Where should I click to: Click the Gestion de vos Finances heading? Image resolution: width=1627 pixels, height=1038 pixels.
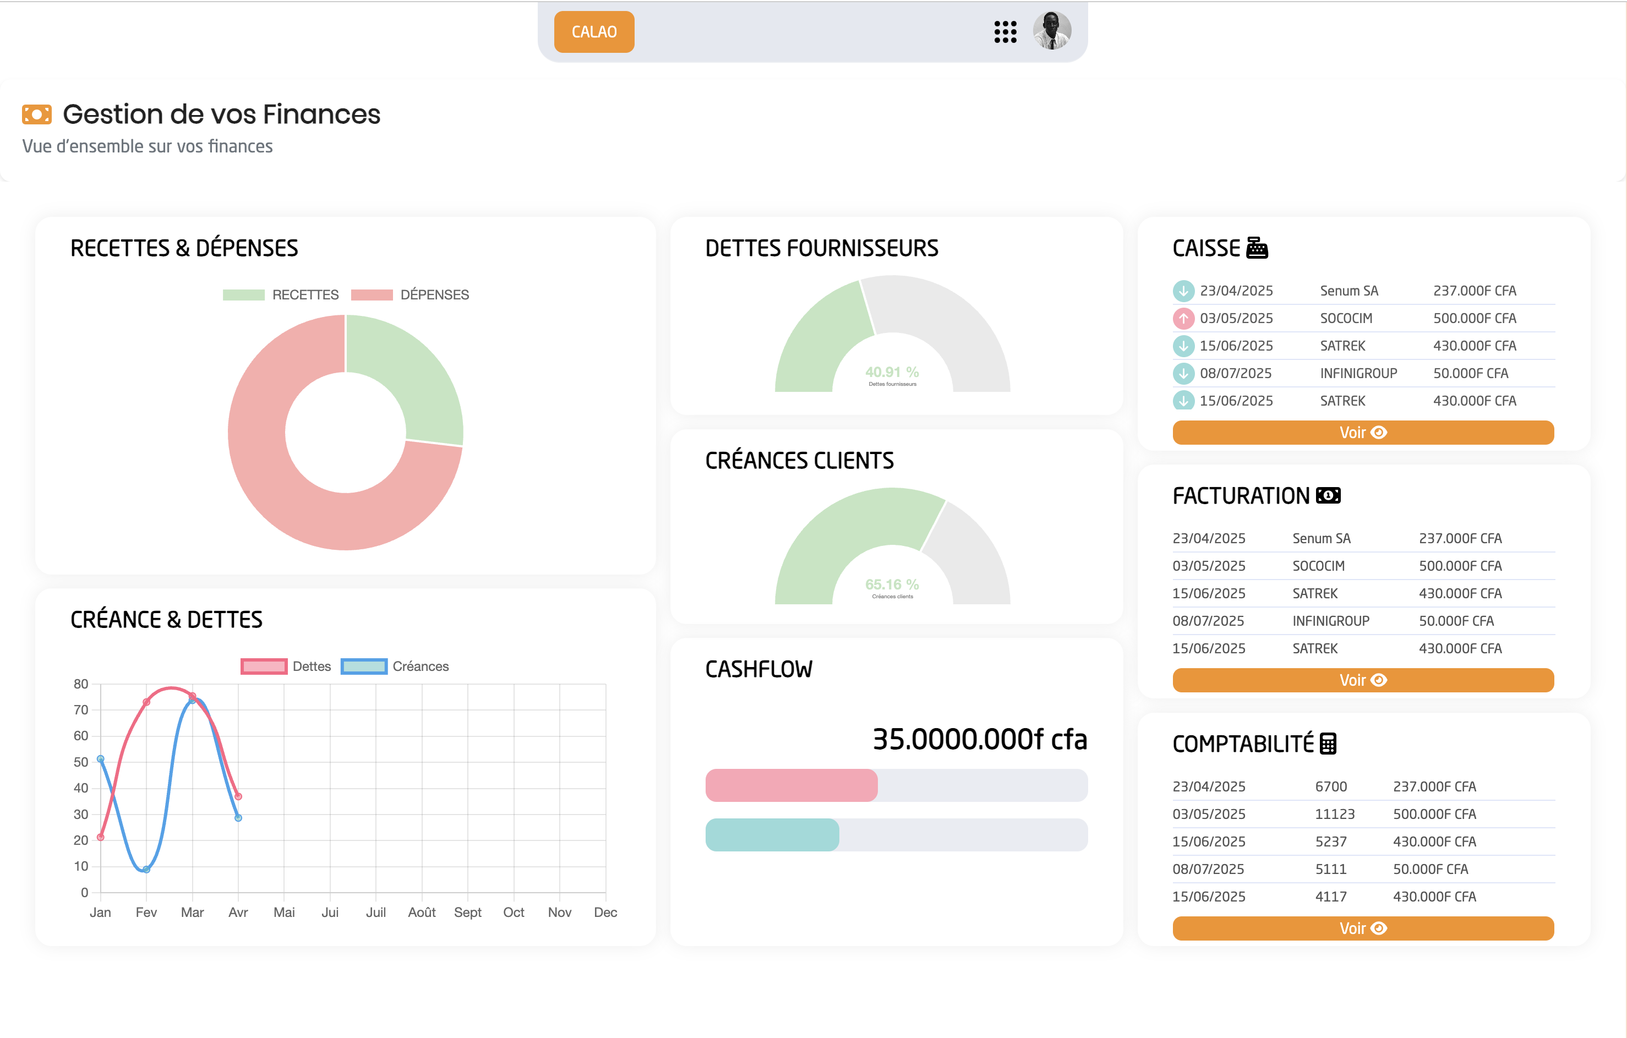click(222, 114)
